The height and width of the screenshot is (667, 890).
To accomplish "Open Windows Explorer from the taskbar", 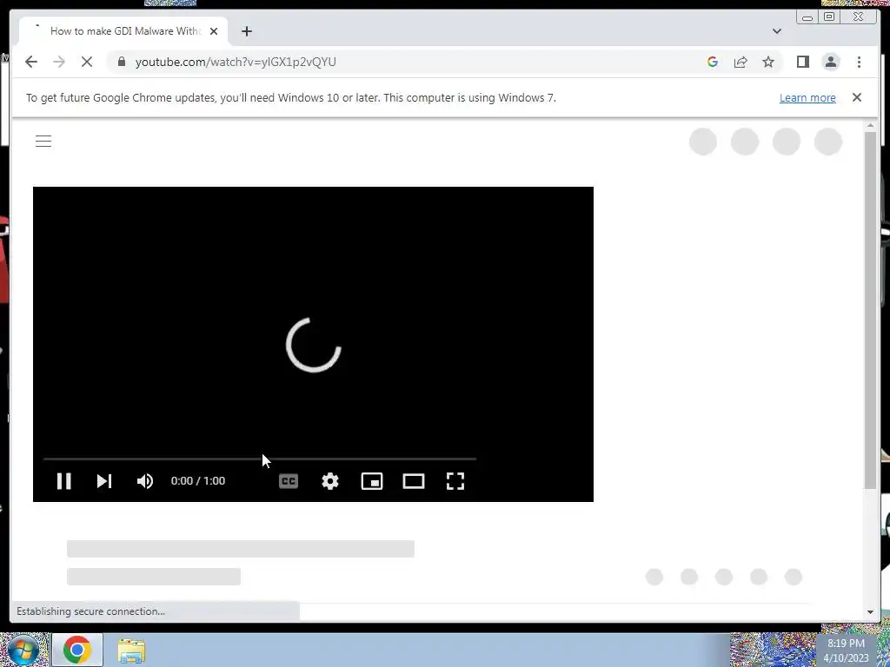I will tap(131, 651).
